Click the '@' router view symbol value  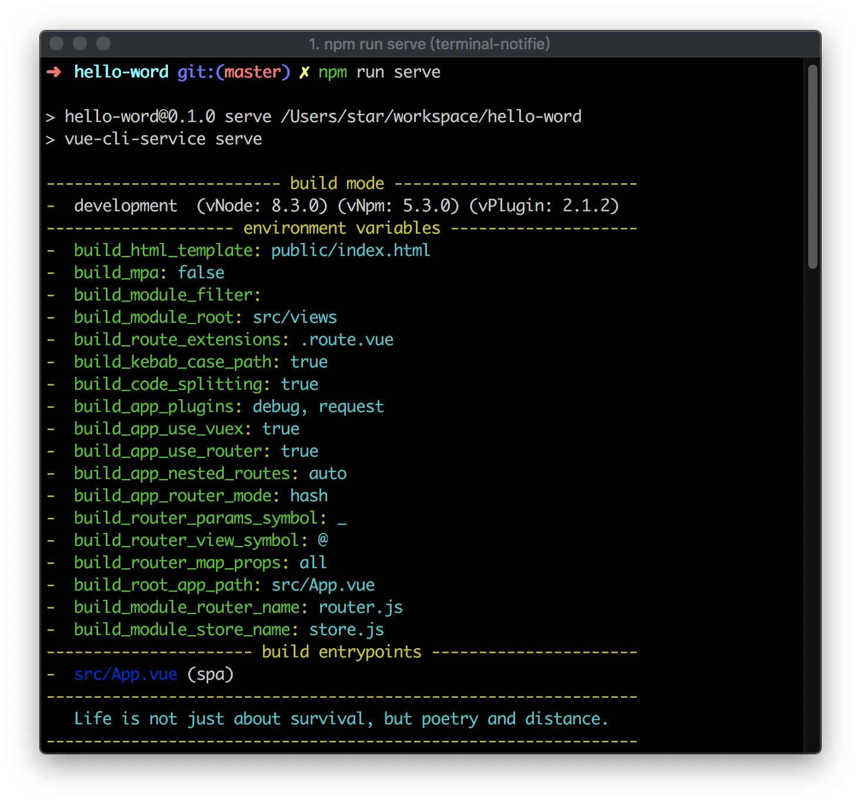point(323,540)
